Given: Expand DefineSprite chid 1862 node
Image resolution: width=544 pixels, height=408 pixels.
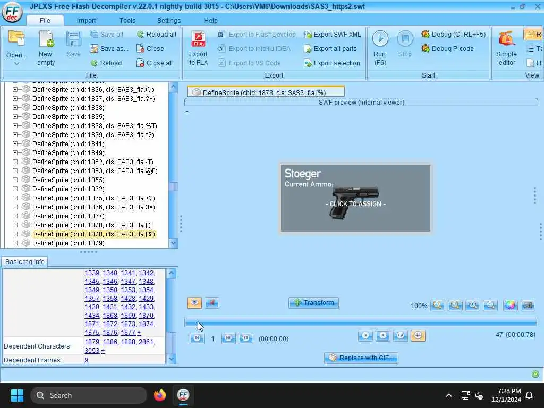Looking at the screenshot, I should click(x=15, y=189).
